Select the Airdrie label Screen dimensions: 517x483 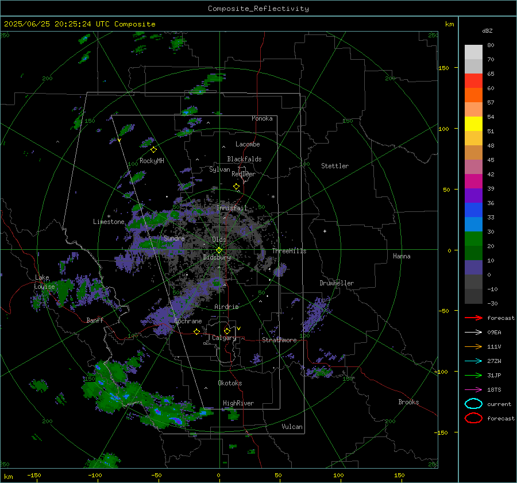tap(226, 307)
